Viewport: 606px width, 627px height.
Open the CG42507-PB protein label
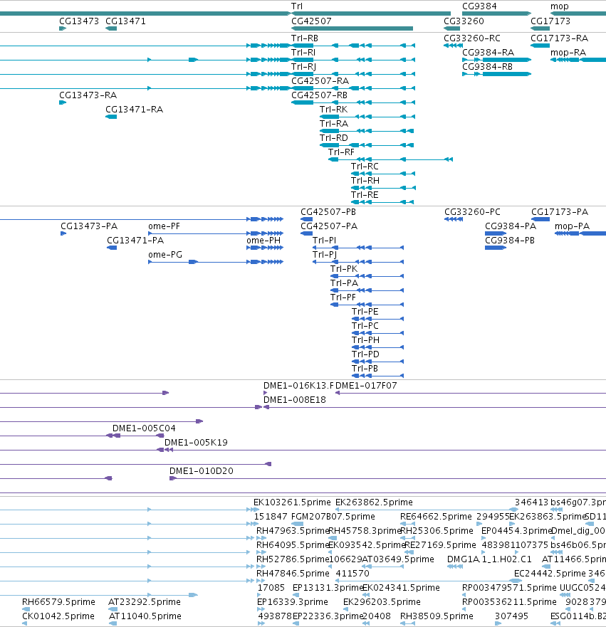click(x=328, y=212)
